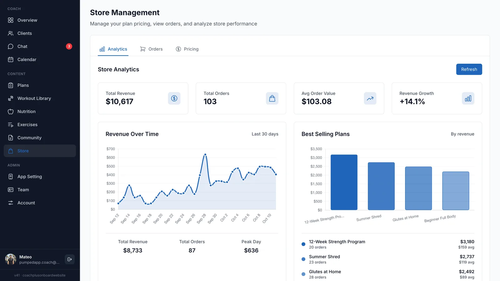Click the bag icon in Total Orders card

[x=272, y=98]
